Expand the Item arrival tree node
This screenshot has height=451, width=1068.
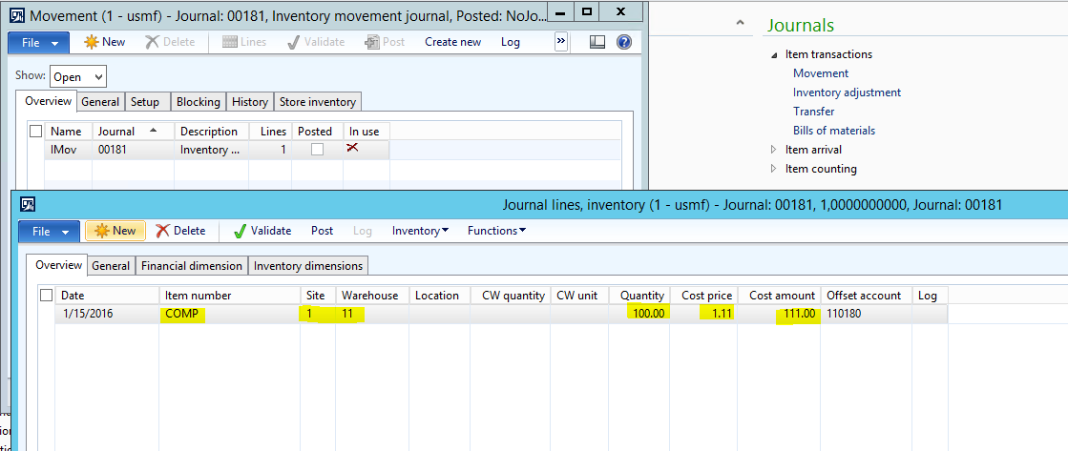[x=775, y=150]
